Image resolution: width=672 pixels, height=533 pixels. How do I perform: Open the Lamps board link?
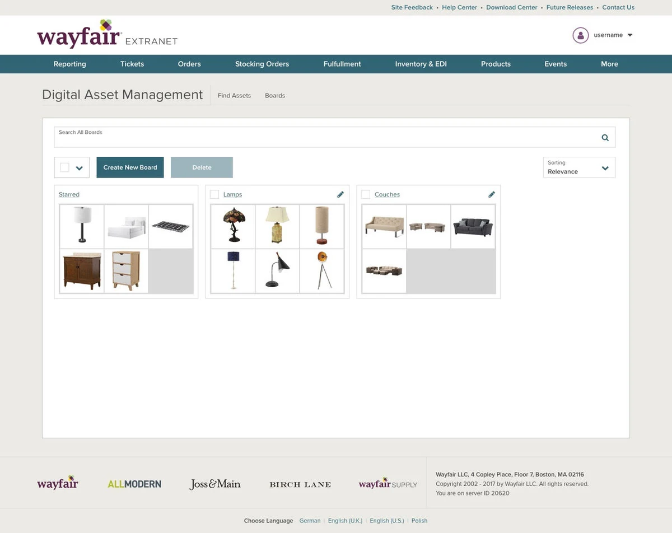point(232,194)
